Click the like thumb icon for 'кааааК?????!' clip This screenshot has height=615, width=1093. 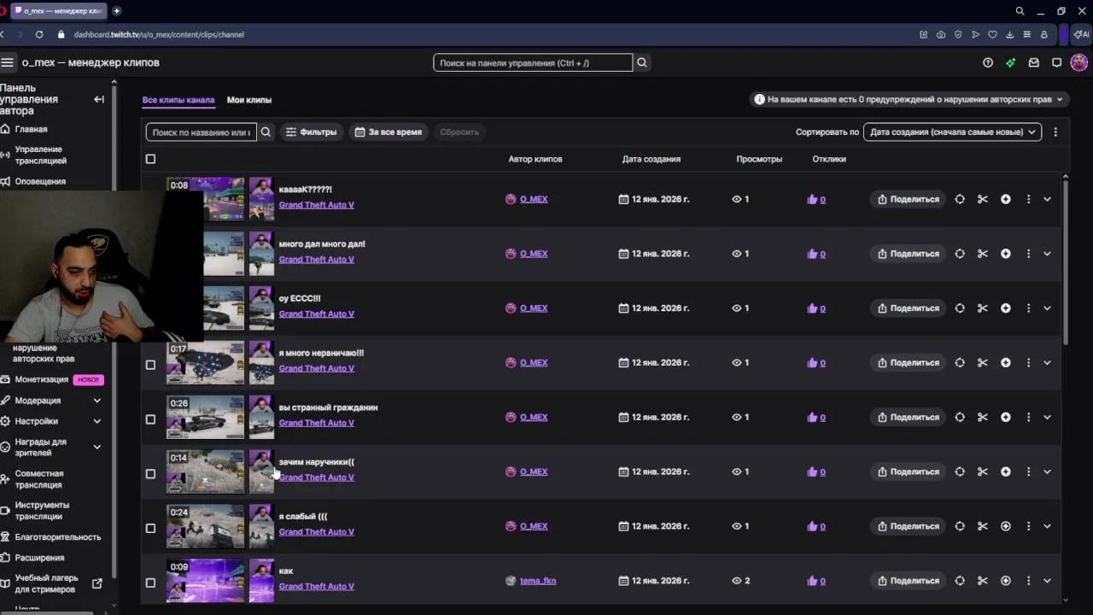(812, 199)
